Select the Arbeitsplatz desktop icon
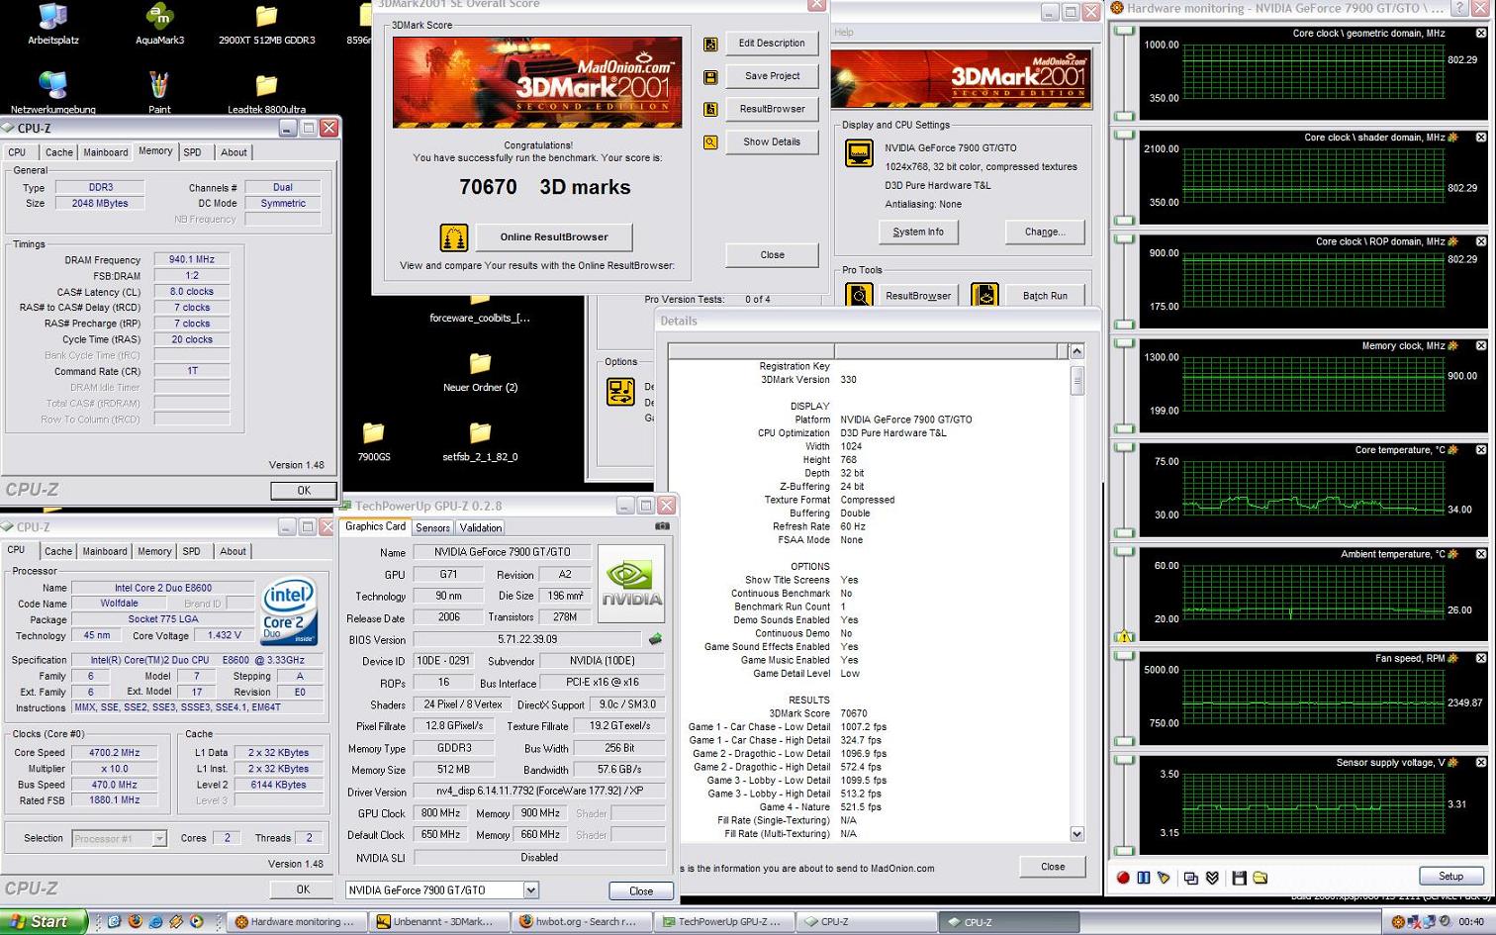This screenshot has height=935, width=1496. pos(53,25)
